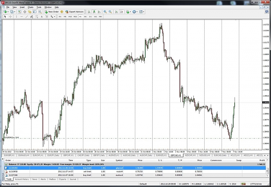Select the Cursor arrow tool
Image resolution: width=271 pixels, height=187 pixels.
click(5, 16)
